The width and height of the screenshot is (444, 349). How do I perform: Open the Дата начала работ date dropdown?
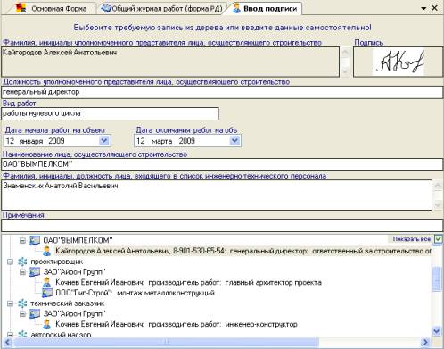click(104, 140)
